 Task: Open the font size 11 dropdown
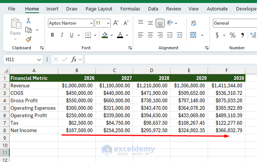click(108, 23)
